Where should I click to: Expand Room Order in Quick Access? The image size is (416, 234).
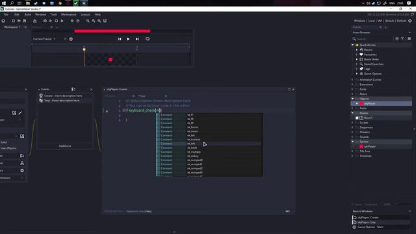pos(357,59)
